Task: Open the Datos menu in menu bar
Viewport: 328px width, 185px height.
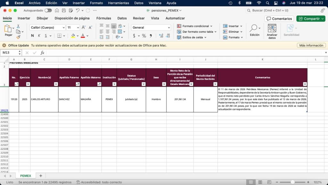Action: pyautogui.click(x=139, y=3)
